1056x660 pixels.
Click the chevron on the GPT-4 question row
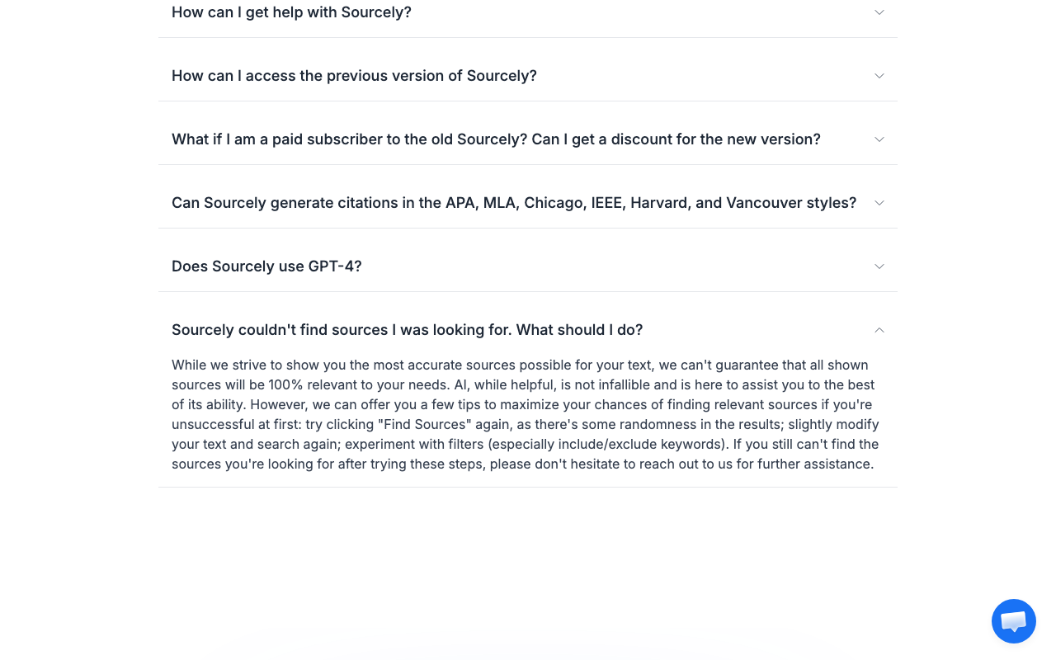click(879, 266)
